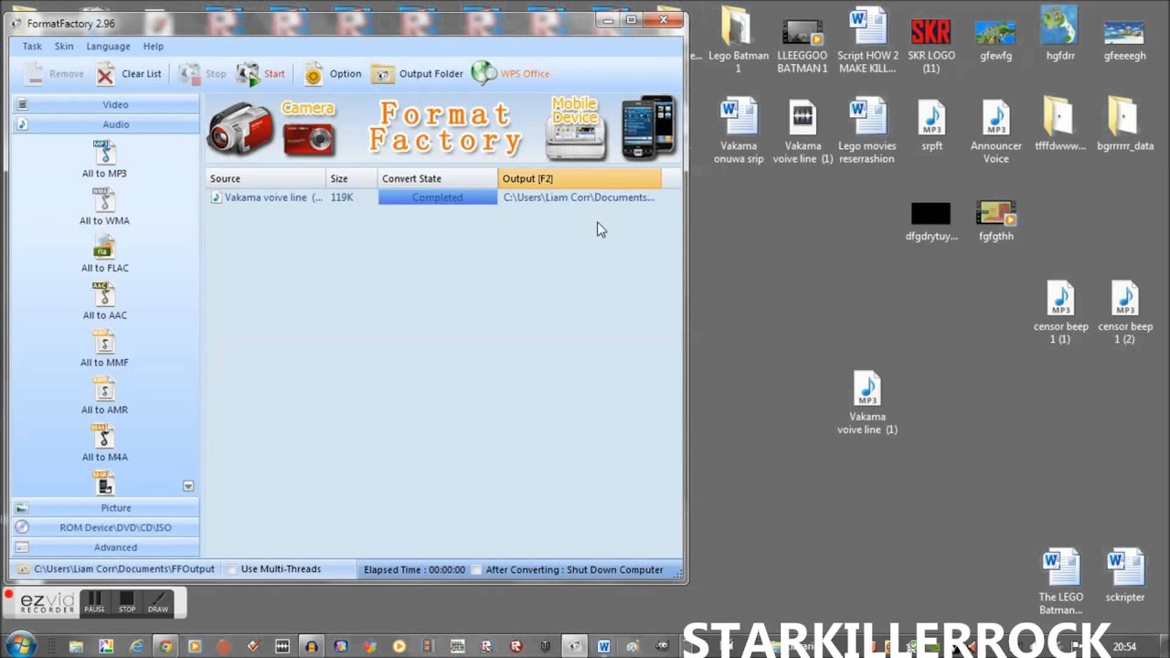The width and height of the screenshot is (1170, 658).
Task: Open Microsoft Word from taskbar
Action: pyautogui.click(x=603, y=646)
